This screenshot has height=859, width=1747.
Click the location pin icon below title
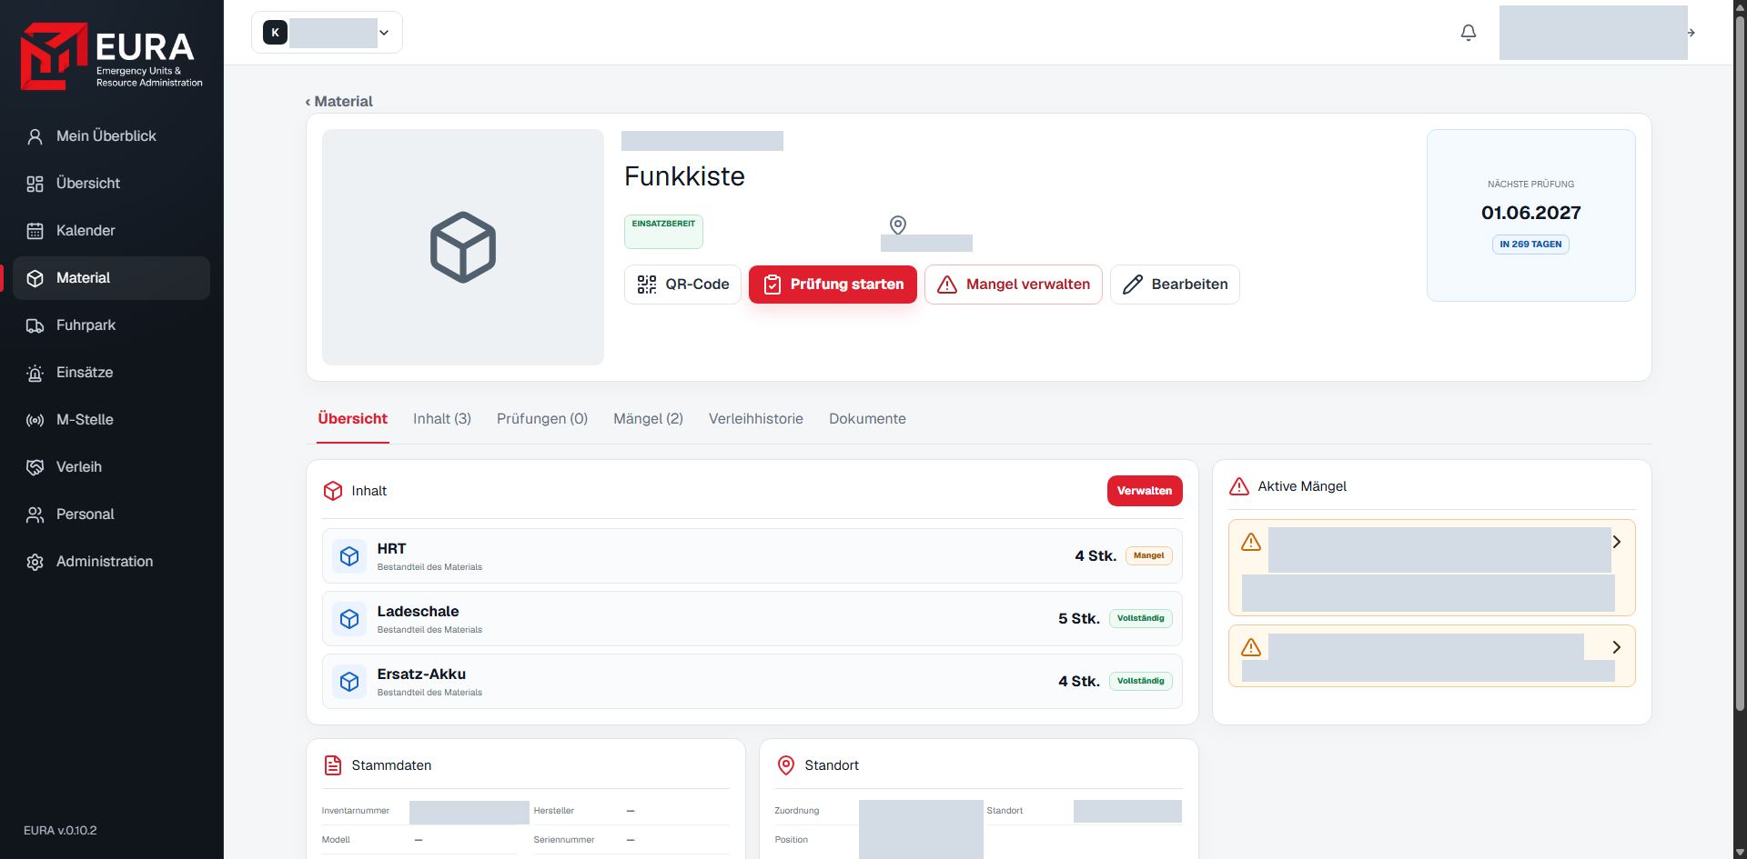[898, 225]
